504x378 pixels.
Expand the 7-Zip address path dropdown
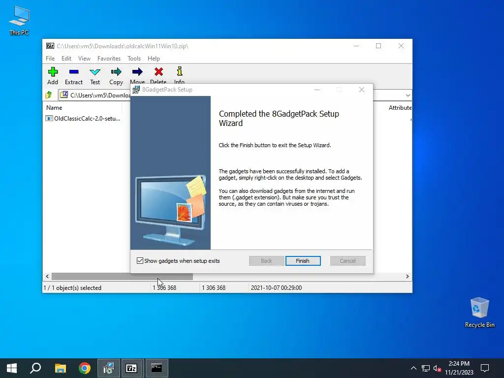408,95
